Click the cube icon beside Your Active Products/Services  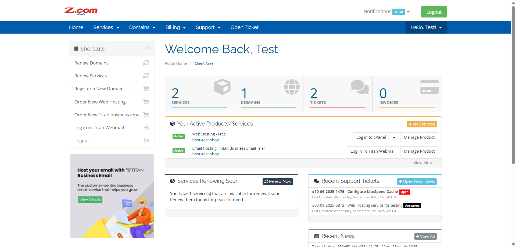point(172,124)
